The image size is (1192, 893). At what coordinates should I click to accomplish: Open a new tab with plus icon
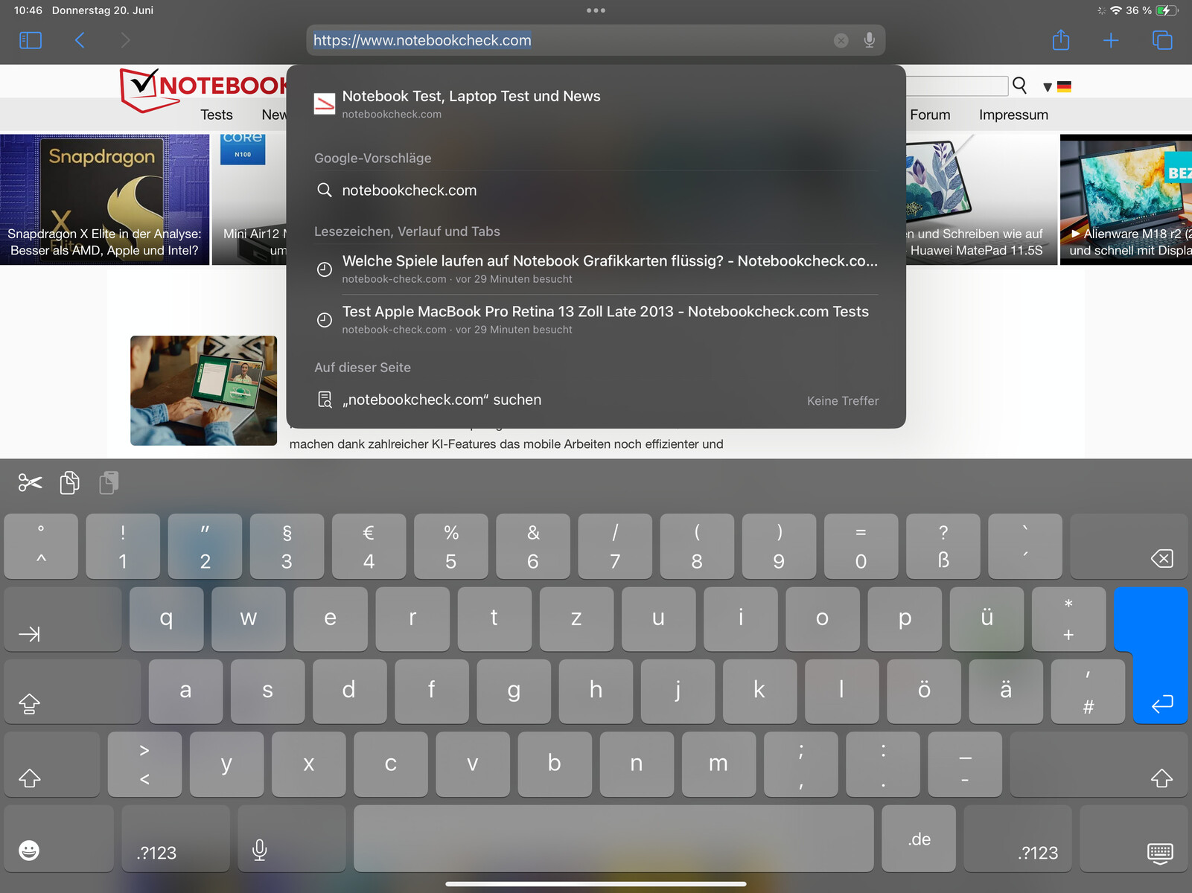coord(1110,40)
